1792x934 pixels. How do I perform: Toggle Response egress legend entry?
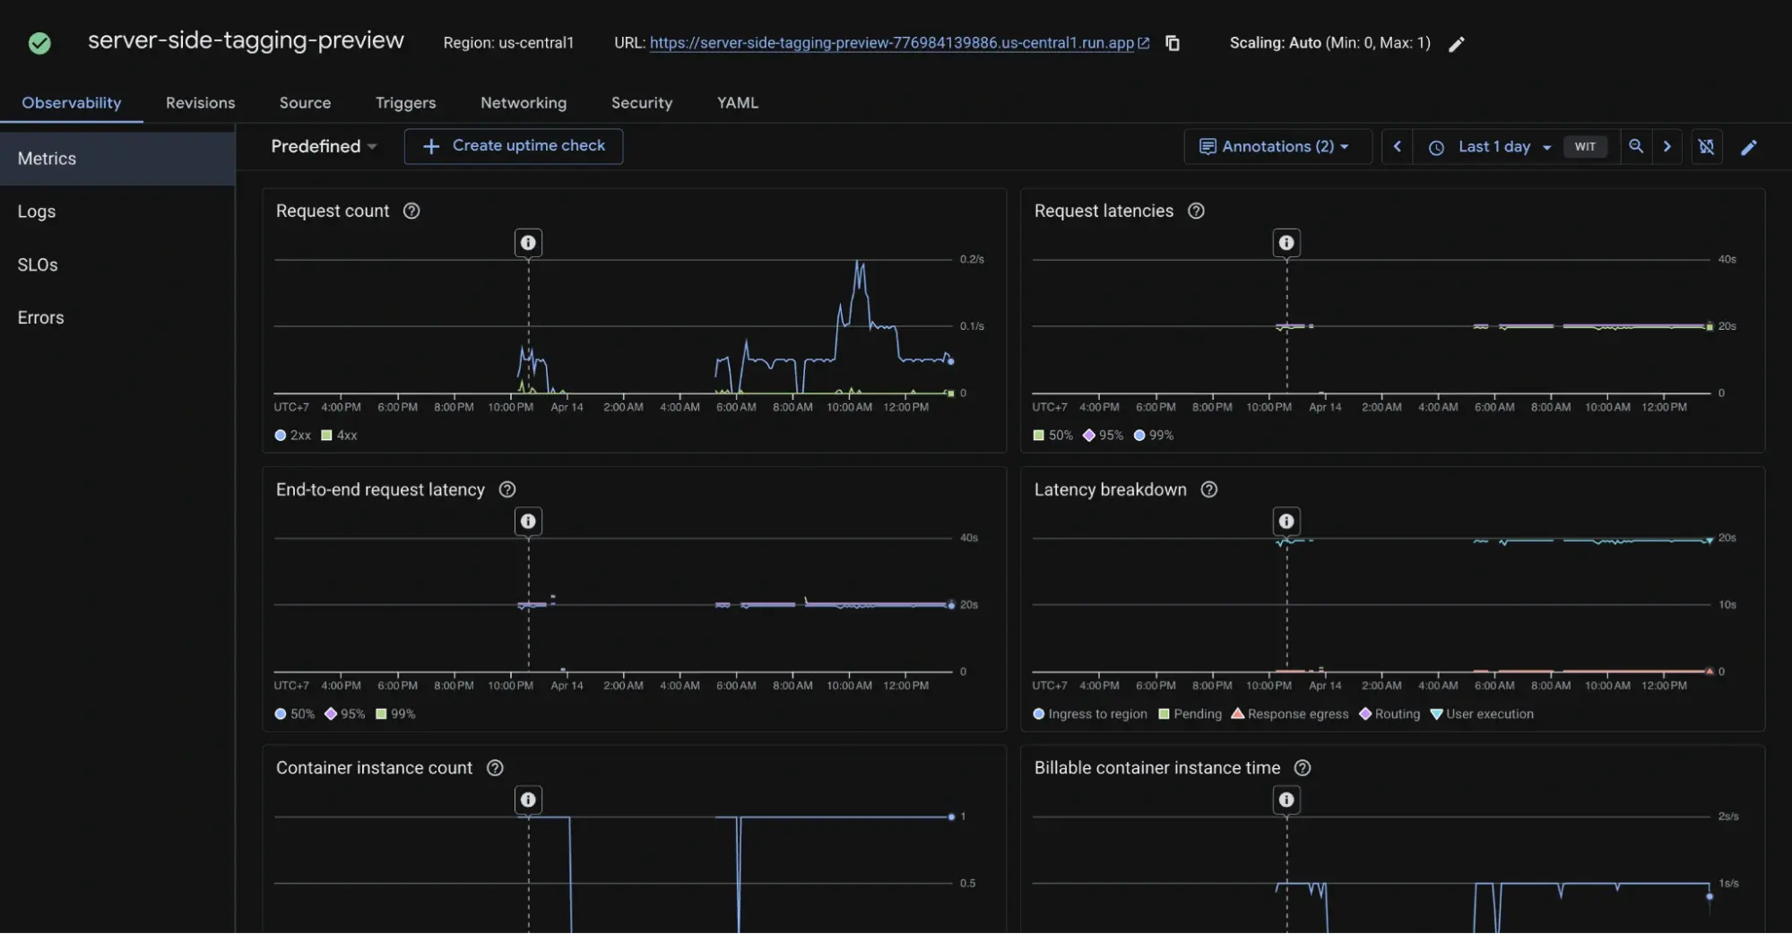tap(1290, 714)
